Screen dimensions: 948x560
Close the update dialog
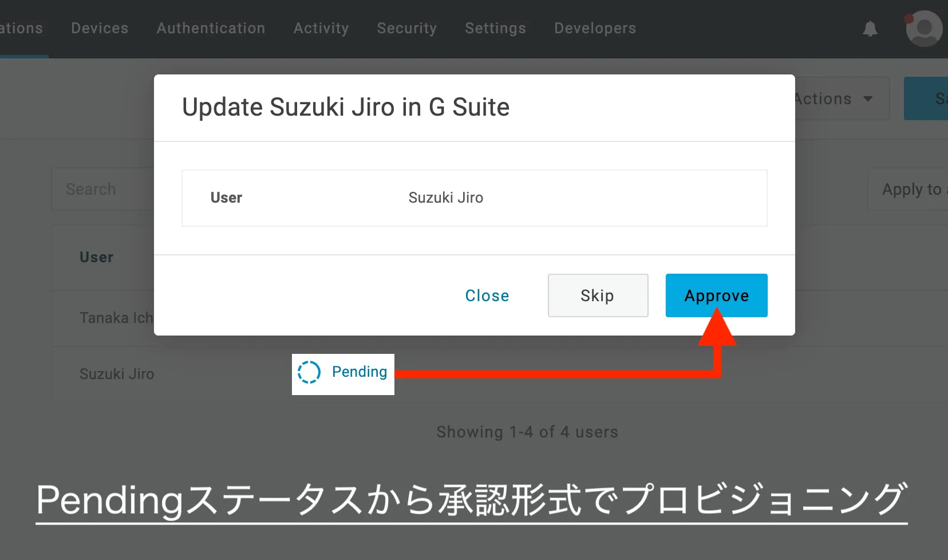pos(487,295)
